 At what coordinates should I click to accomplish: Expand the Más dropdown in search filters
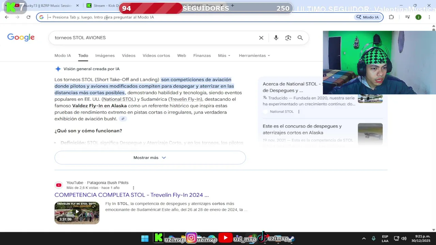pos(224,55)
